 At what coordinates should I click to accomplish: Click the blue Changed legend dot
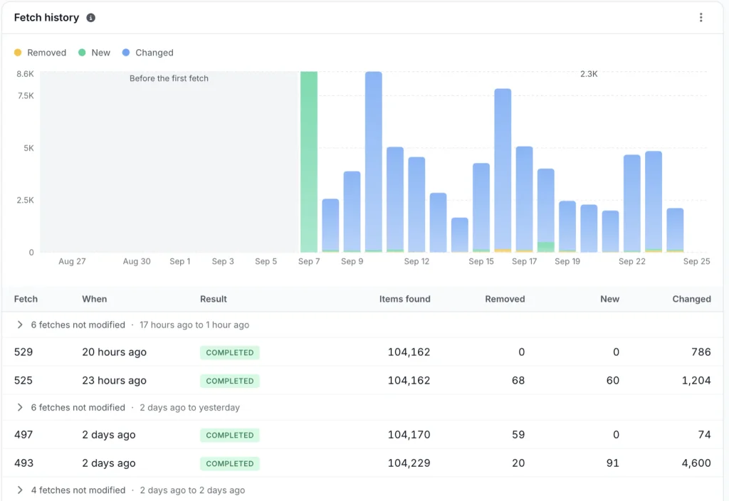coord(125,53)
